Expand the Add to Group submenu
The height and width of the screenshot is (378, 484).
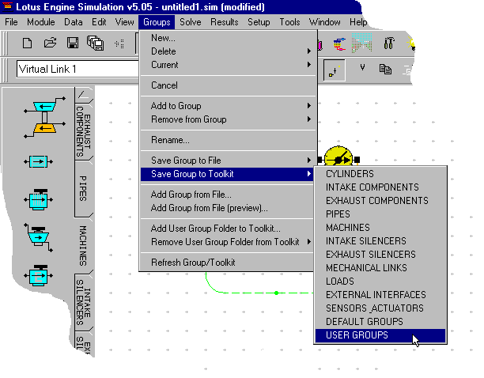tap(228, 106)
